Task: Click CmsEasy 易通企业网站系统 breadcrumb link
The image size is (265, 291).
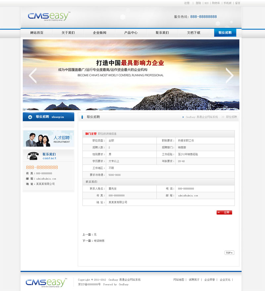Action: [x=202, y=117]
